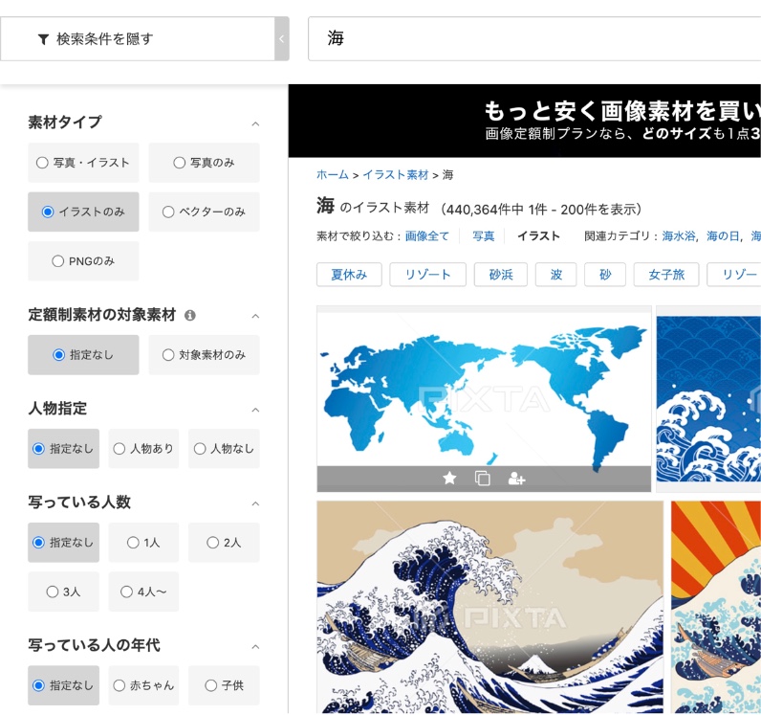Select 指定なし under 定額制素材の対象素材
The width and height of the screenshot is (761, 715).
tap(83, 355)
